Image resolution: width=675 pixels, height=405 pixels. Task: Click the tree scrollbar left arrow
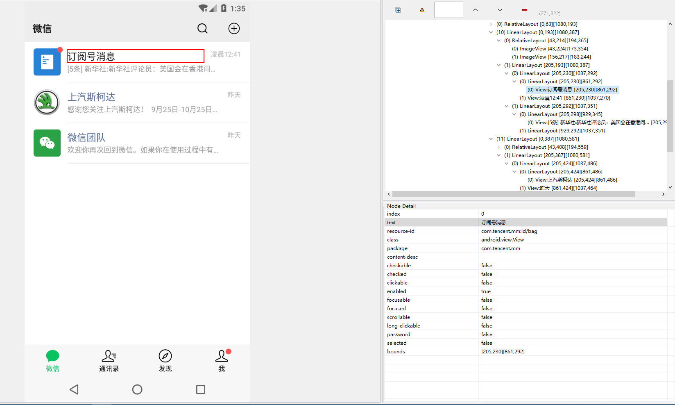coord(389,194)
